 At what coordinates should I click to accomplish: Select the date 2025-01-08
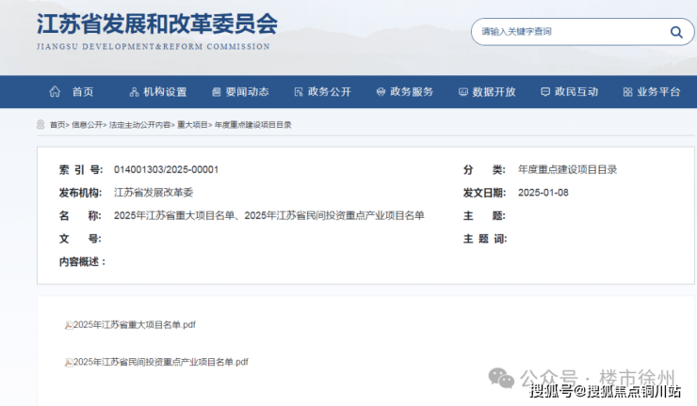pyautogui.click(x=543, y=193)
